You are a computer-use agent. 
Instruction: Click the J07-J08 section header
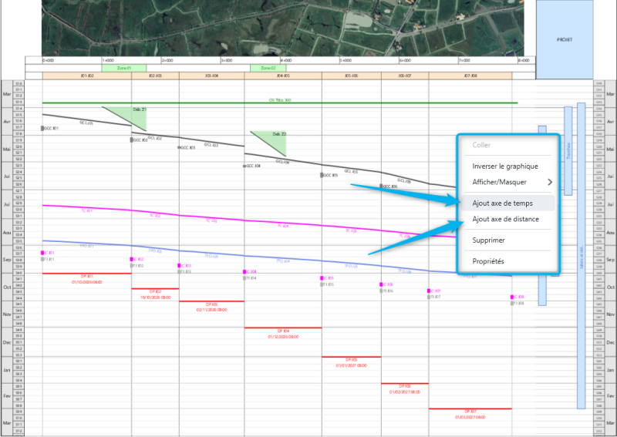pyautogui.click(x=470, y=76)
